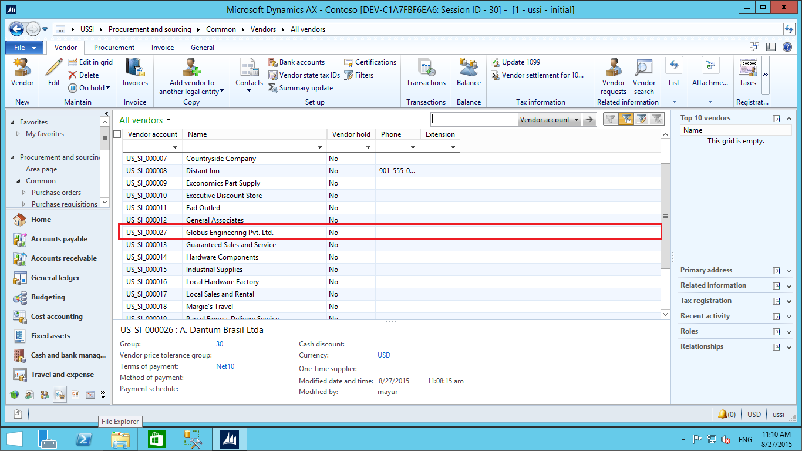Open the All vendors title dropdown
This screenshot has height=451, width=802.
click(169, 120)
